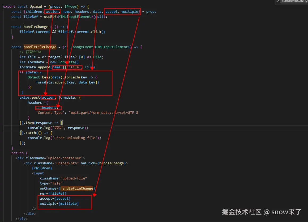The image size is (308, 222).
Task: Click 'File;' at the end of the let file line
Action: point(98,57)
